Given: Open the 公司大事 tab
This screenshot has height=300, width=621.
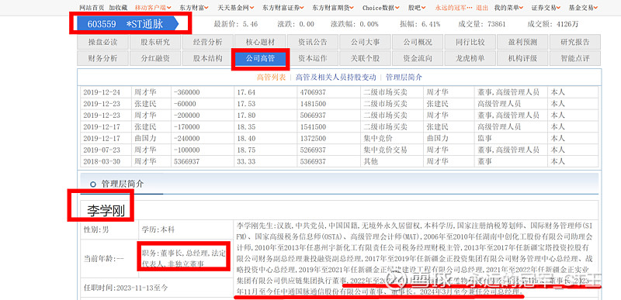Looking at the screenshot, I should 365,42.
